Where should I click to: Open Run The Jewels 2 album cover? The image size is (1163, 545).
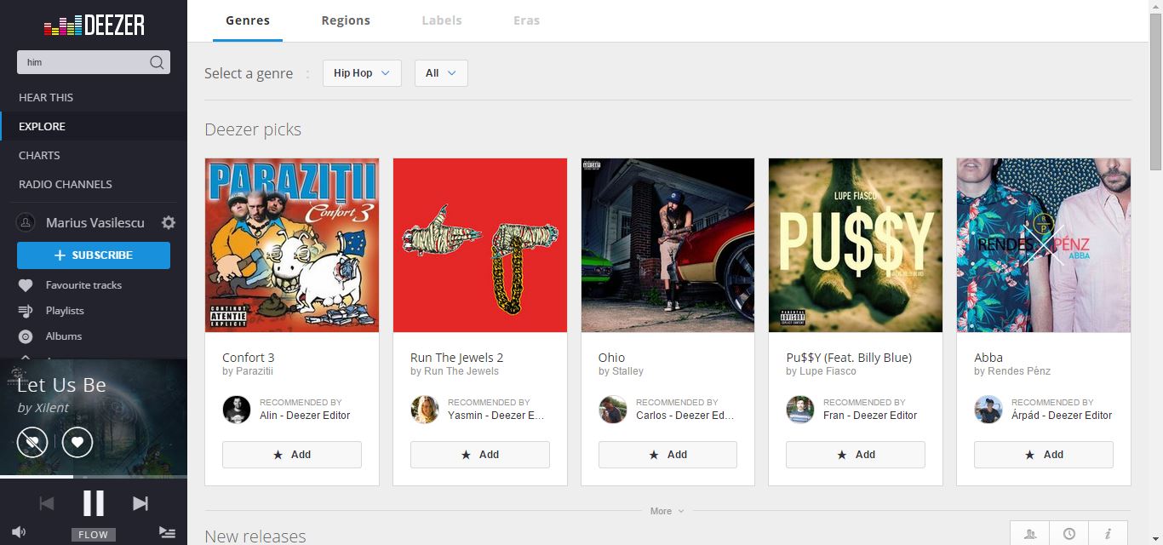480,245
